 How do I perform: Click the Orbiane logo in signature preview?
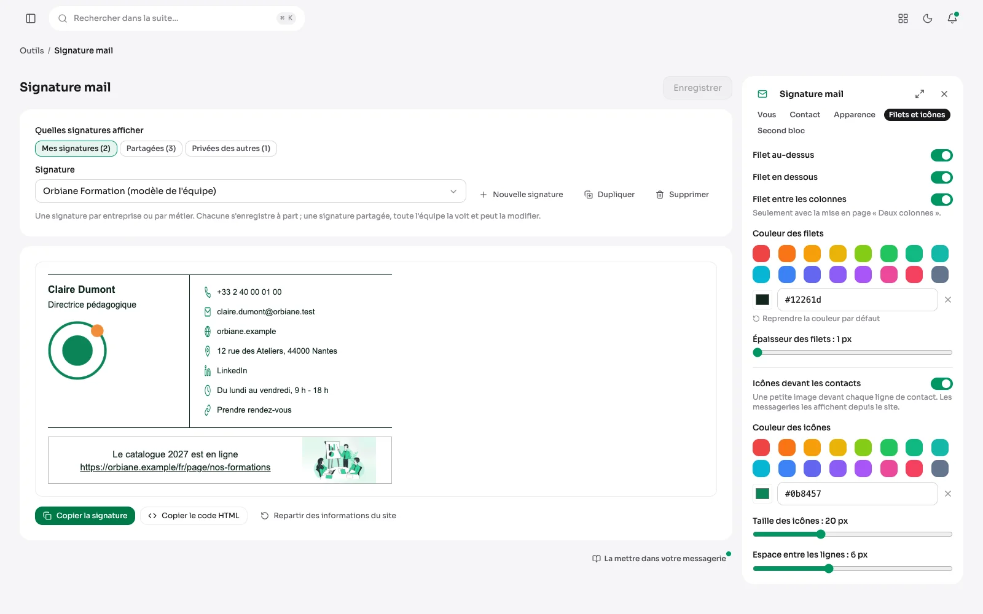coord(77,350)
